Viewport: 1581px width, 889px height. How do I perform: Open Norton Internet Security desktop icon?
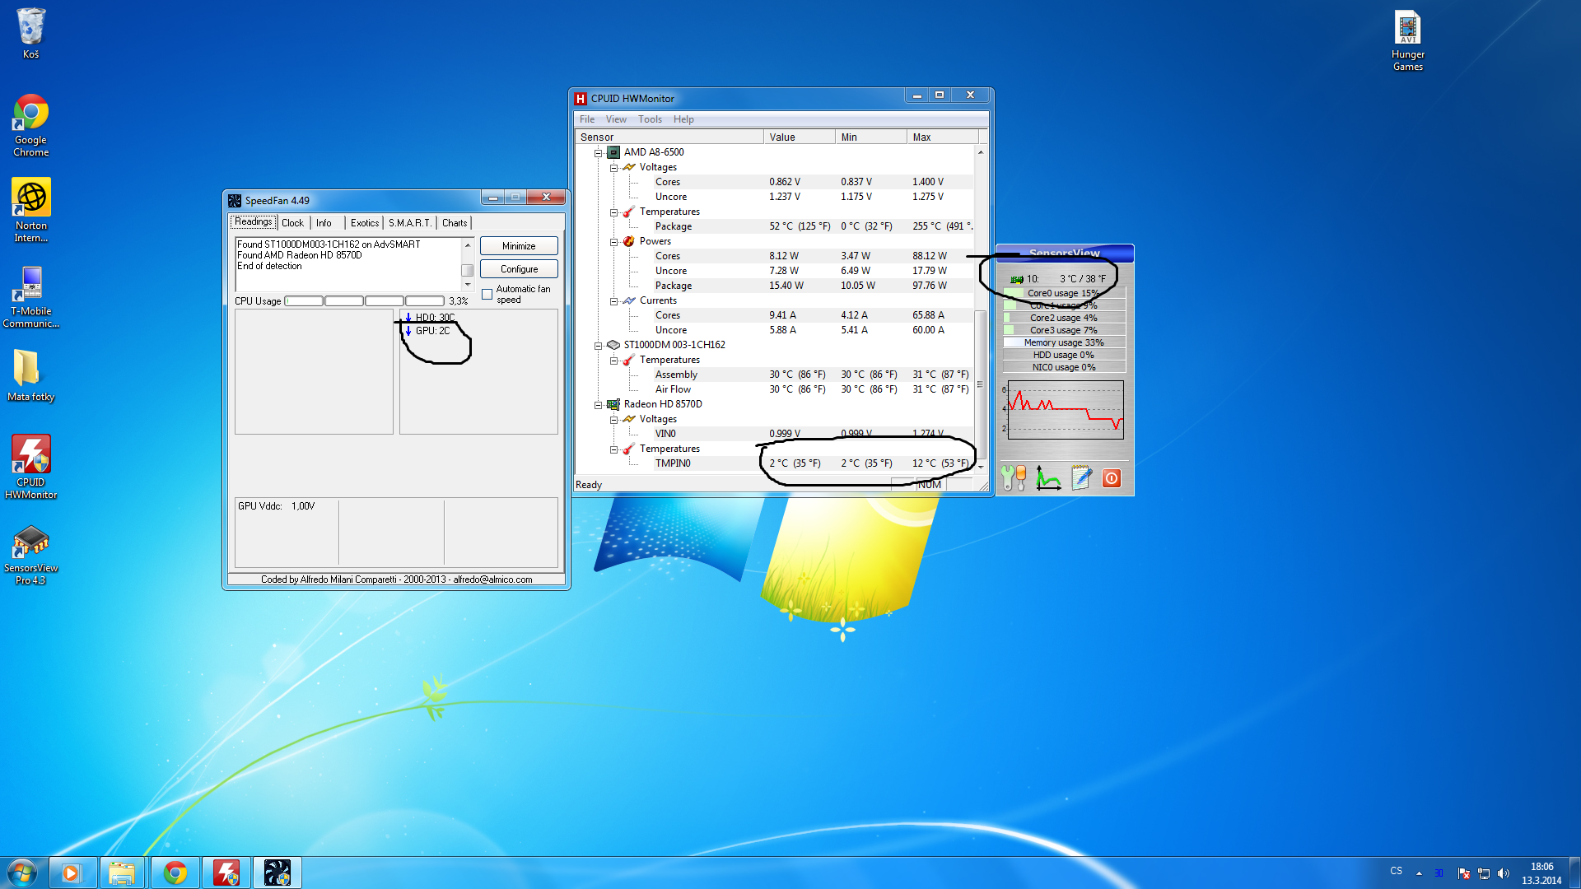pos(30,211)
